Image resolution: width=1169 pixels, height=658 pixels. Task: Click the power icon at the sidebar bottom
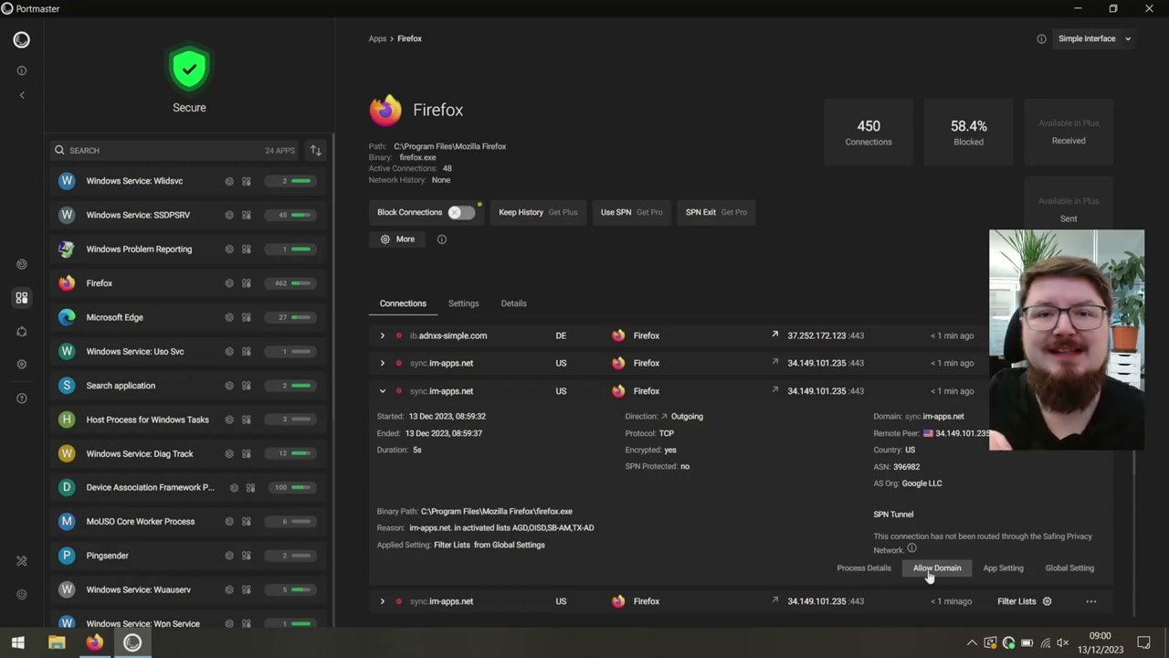click(x=22, y=594)
